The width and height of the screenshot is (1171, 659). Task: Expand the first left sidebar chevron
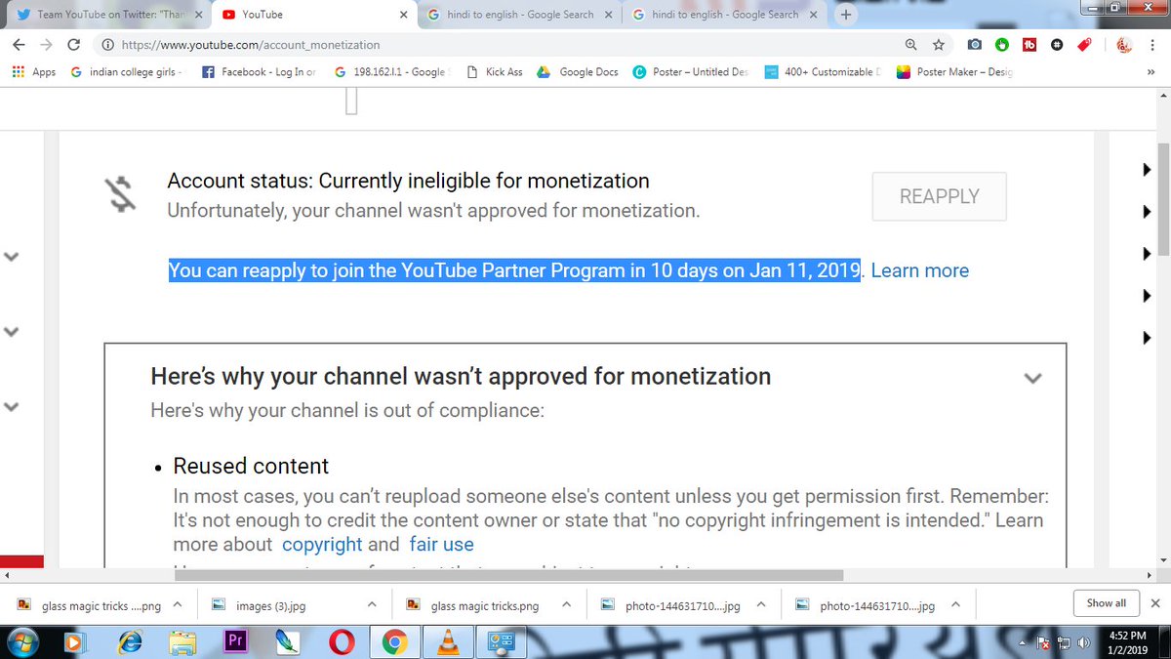pos(12,257)
